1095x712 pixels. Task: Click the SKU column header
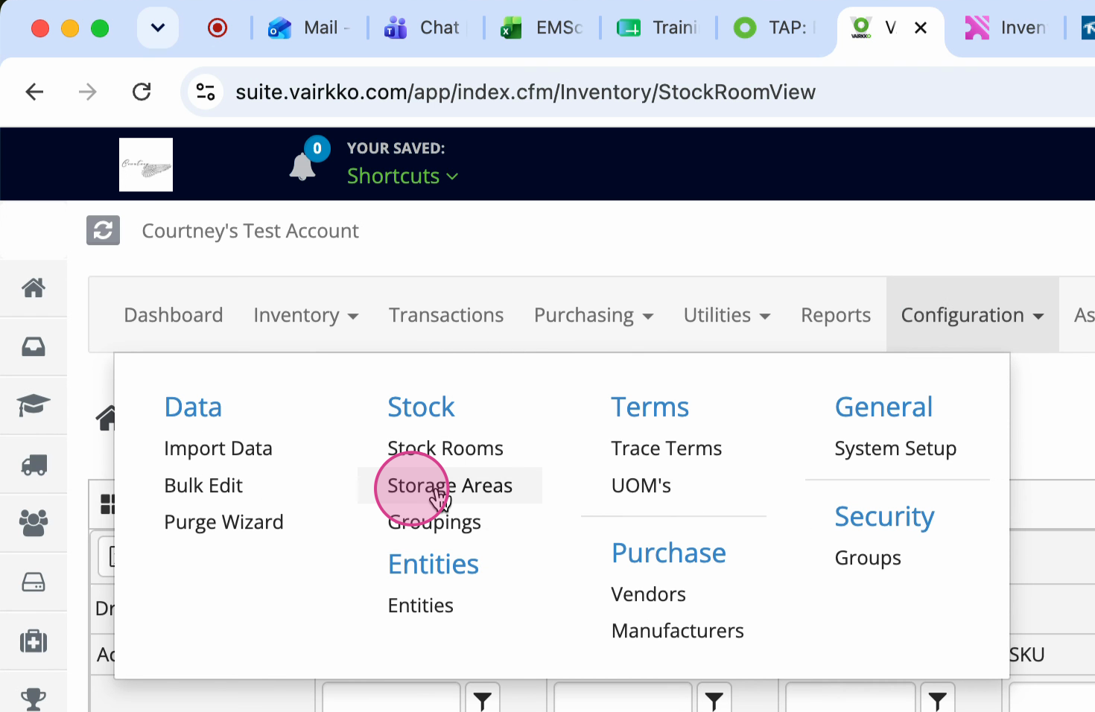click(x=1027, y=655)
